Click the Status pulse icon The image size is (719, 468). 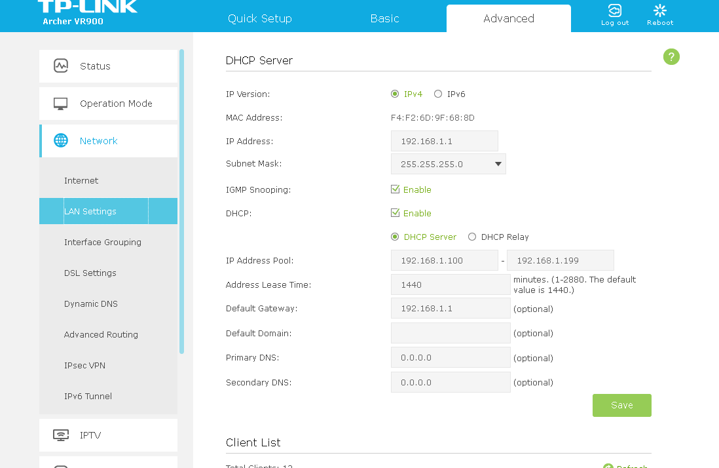pos(61,66)
